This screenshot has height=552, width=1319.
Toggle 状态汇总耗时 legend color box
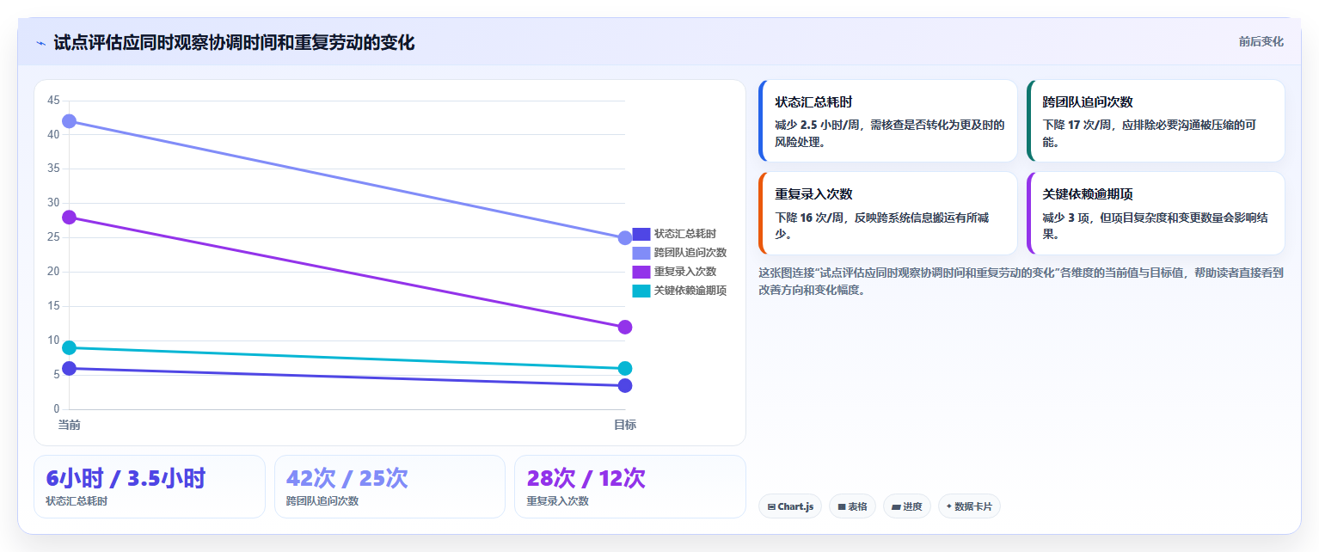point(641,234)
